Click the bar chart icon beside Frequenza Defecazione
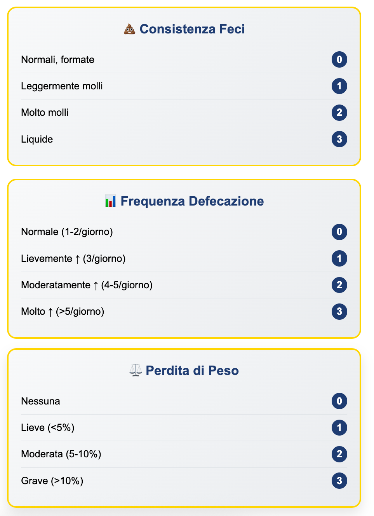This screenshot has width=374, height=516. coord(111,201)
